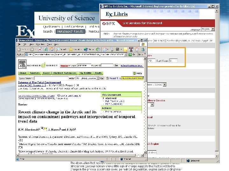The height and width of the screenshot is (171, 229).
Task: Open the Mail icon dropdown arrow
Action: (x=108, y=49)
